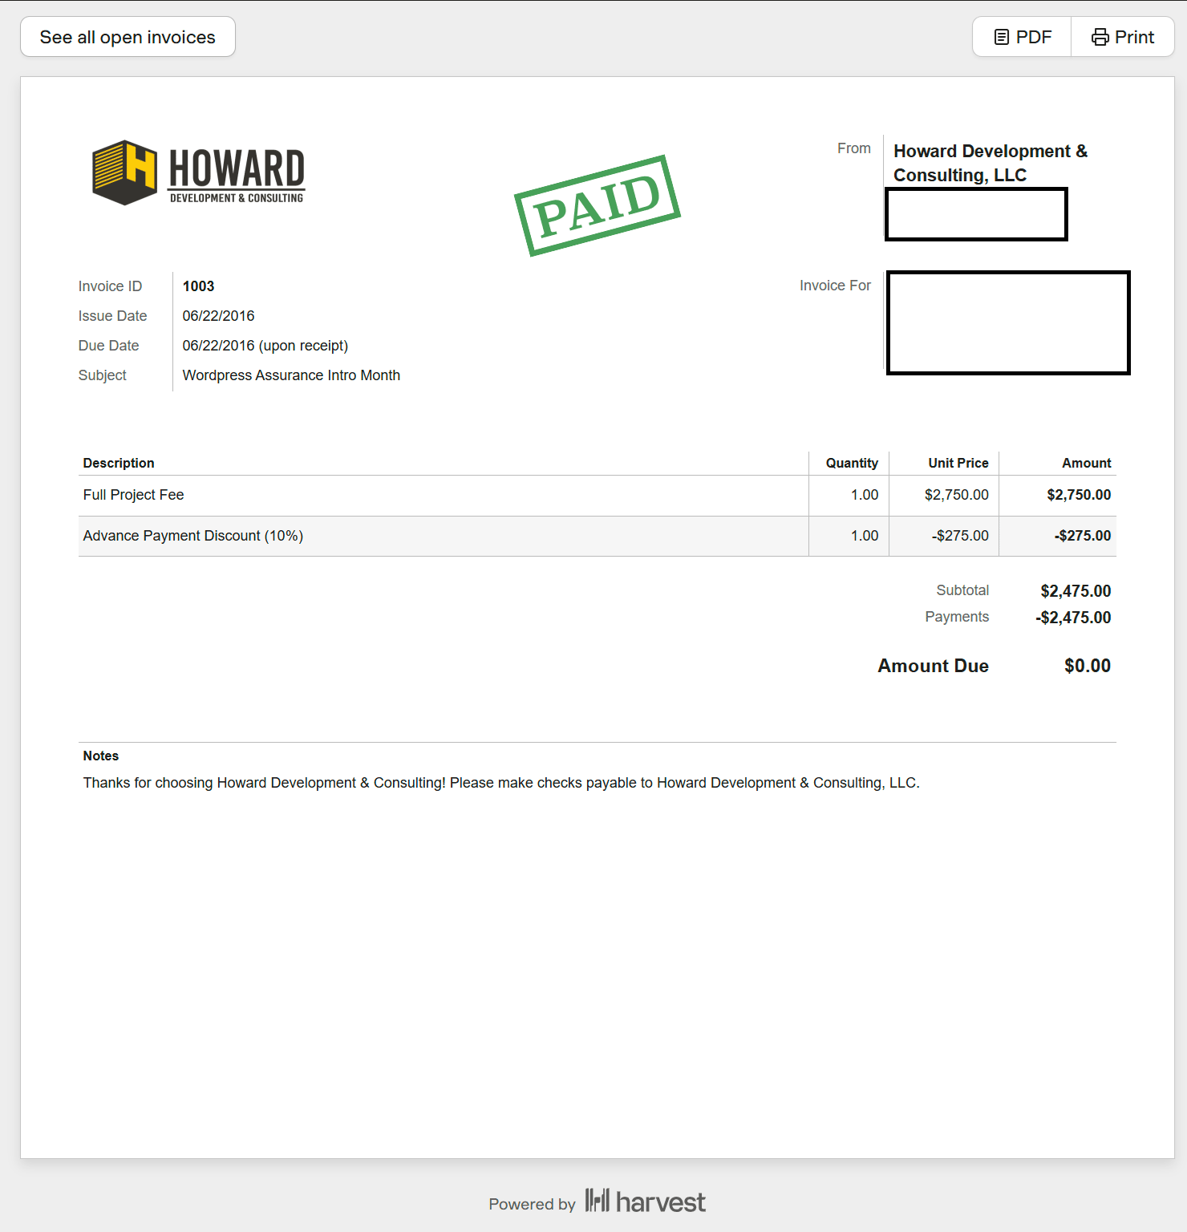Click the subject Wordpress Assurance Intro Month
Viewport: 1187px width, 1232px height.
coord(291,375)
